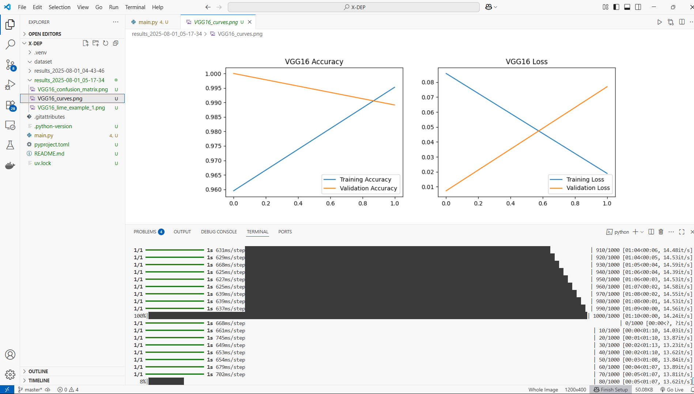694x394 pixels.
Task: Click master branch in status bar
Action: tap(30, 390)
